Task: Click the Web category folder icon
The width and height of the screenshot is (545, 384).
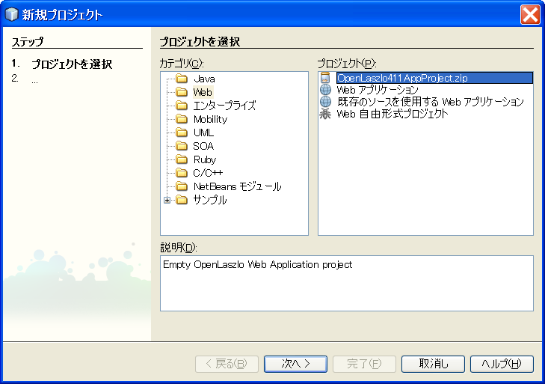Action: point(182,92)
